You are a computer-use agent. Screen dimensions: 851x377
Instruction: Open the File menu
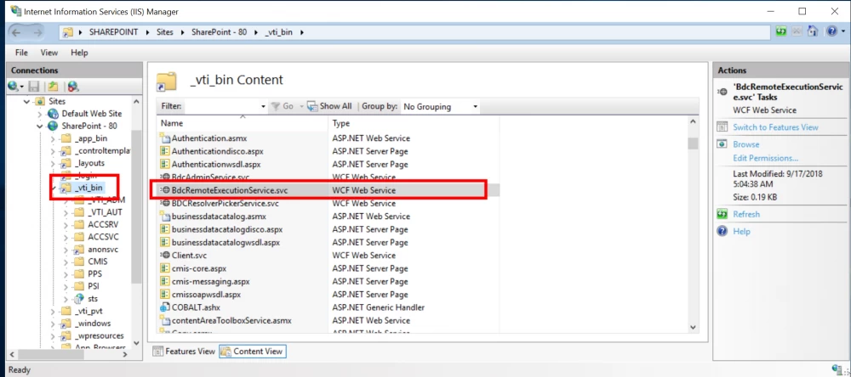21,53
